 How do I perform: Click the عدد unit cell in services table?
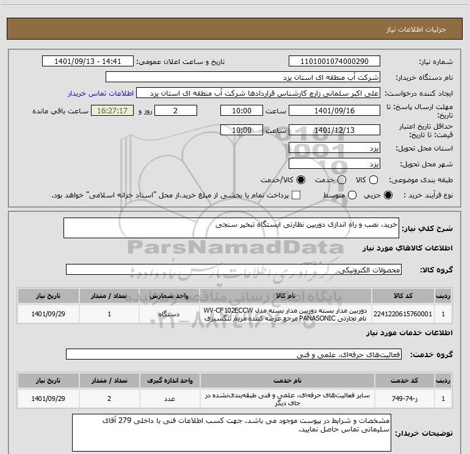[170, 399]
